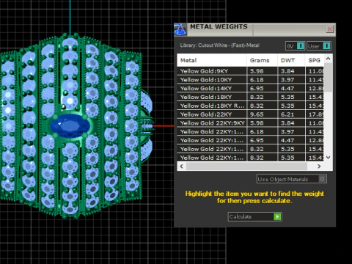Click the 6.95 grams value for 14KY
This screenshot has height=264, width=352.
(257, 88)
